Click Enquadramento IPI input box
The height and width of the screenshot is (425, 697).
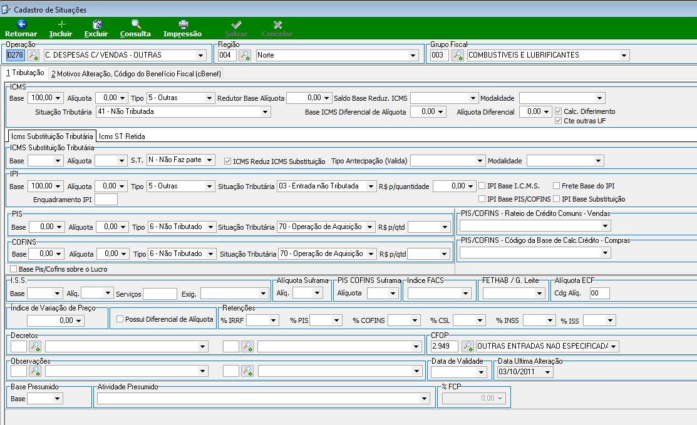(x=106, y=200)
